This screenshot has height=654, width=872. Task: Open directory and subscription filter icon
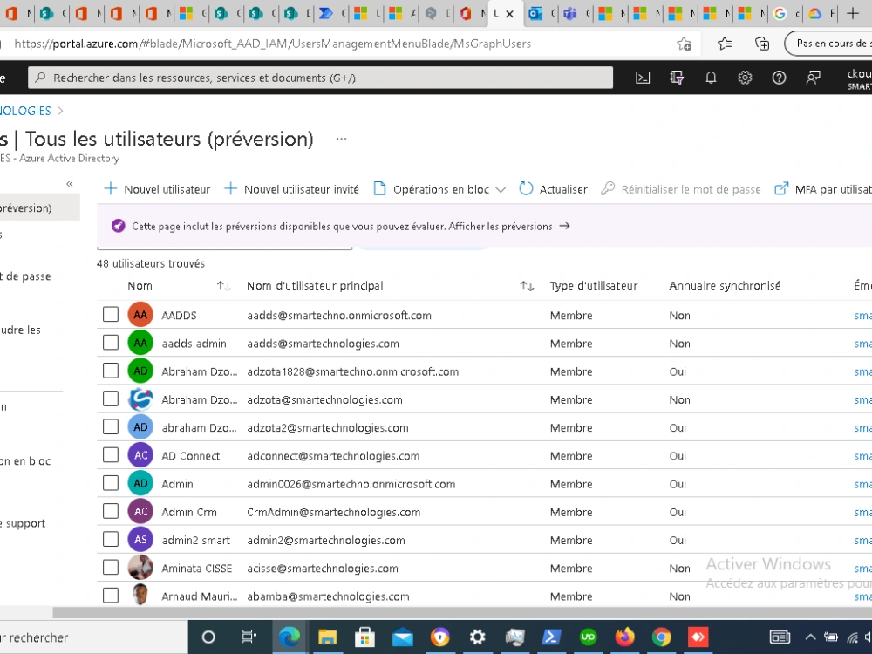677,78
